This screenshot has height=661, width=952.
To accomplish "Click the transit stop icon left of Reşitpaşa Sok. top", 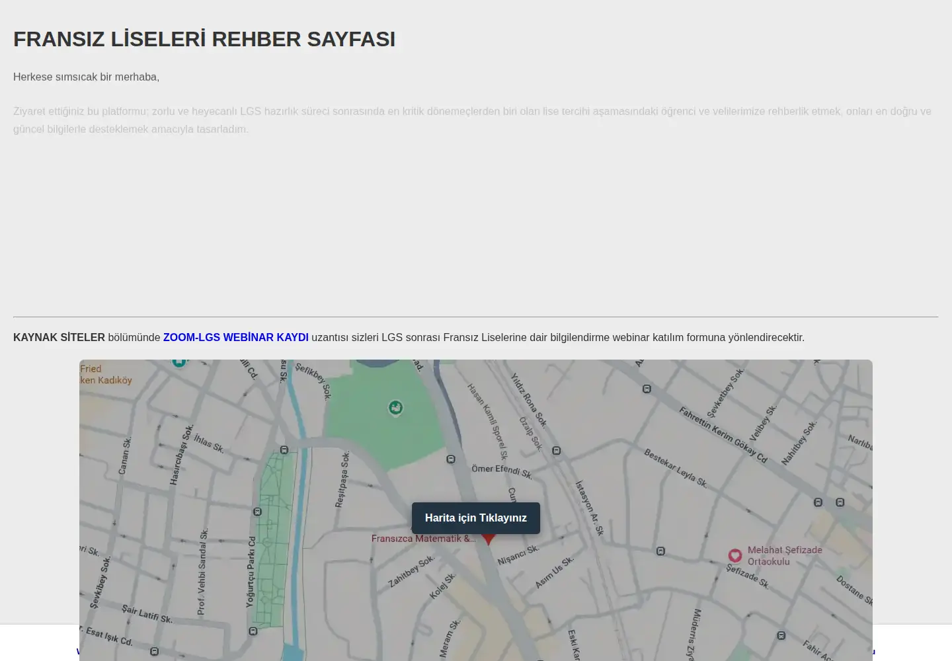I will pyautogui.click(x=284, y=450).
